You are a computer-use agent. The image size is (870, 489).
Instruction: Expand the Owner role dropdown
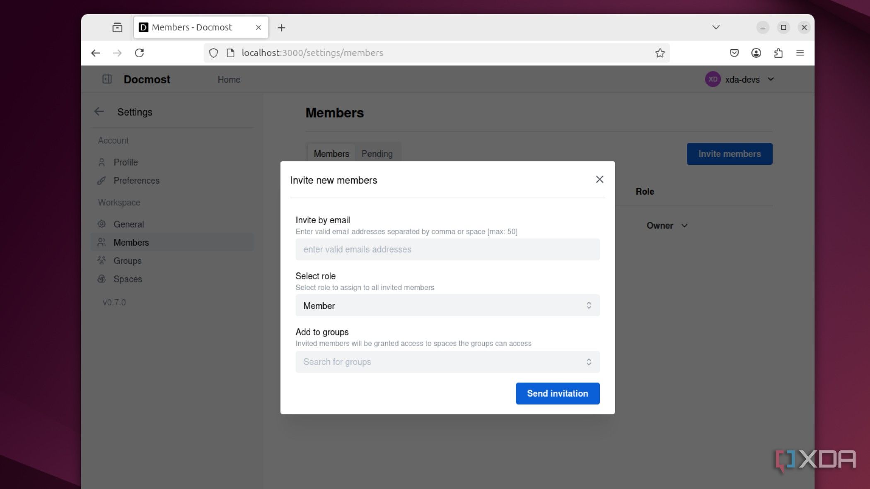click(x=667, y=226)
